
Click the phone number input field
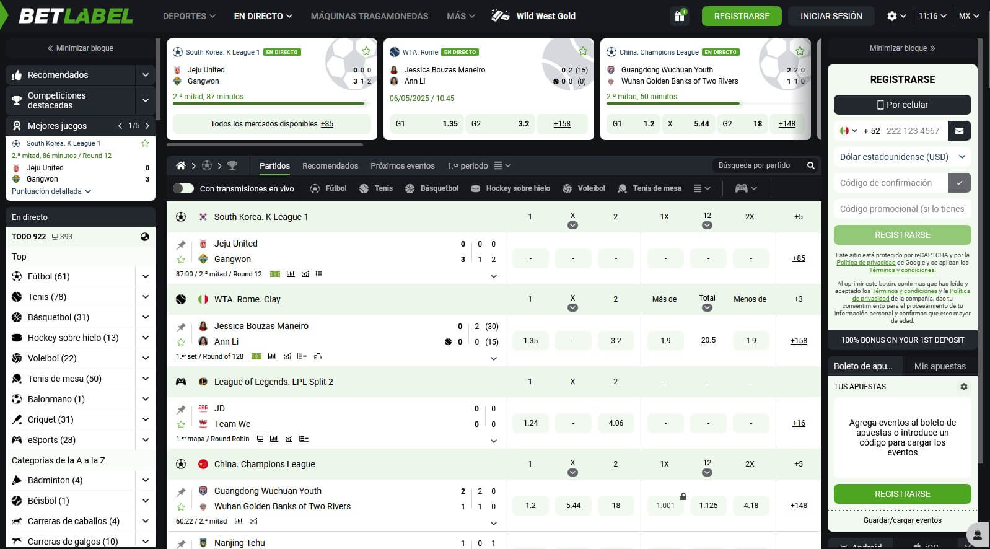913,131
